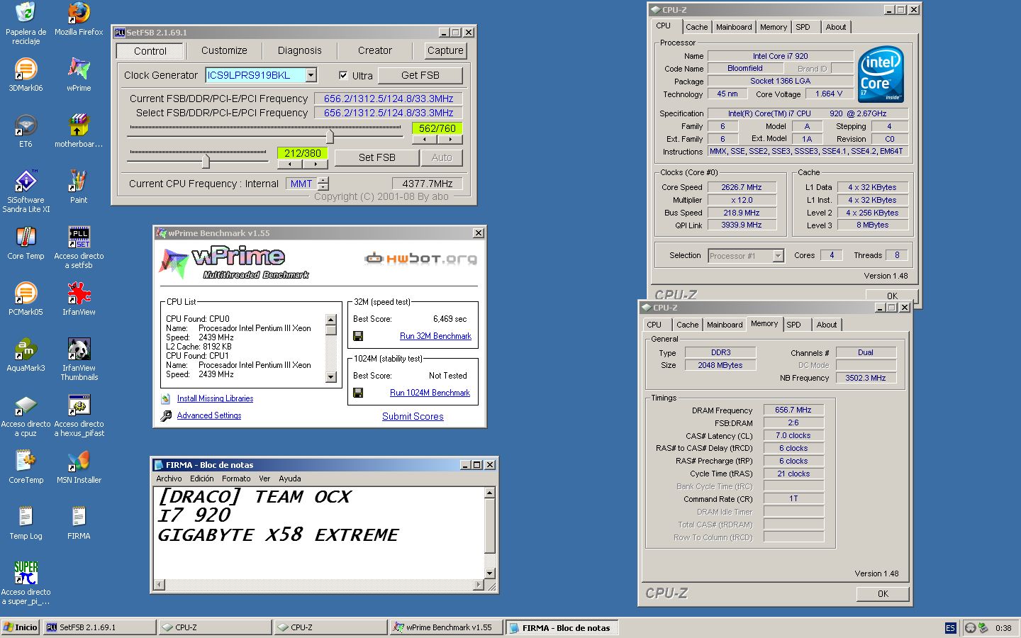
Task: Open the Archivo menu in Bloc de notas
Action: pos(169,478)
